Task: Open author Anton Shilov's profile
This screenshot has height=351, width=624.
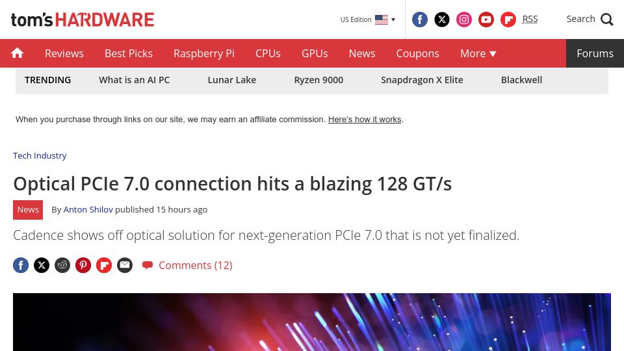Action: coord(88,210)
